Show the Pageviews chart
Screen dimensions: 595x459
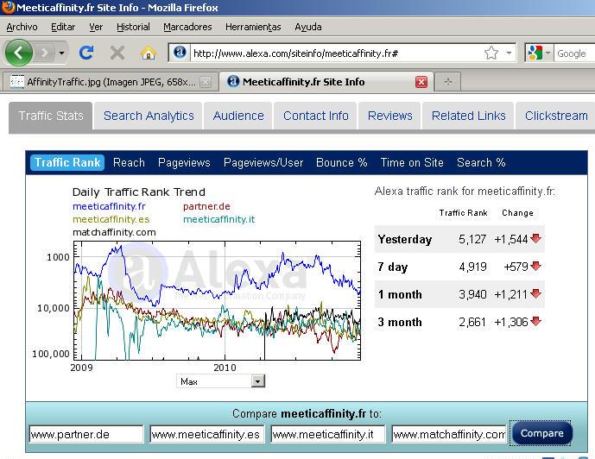coord(184,162)
